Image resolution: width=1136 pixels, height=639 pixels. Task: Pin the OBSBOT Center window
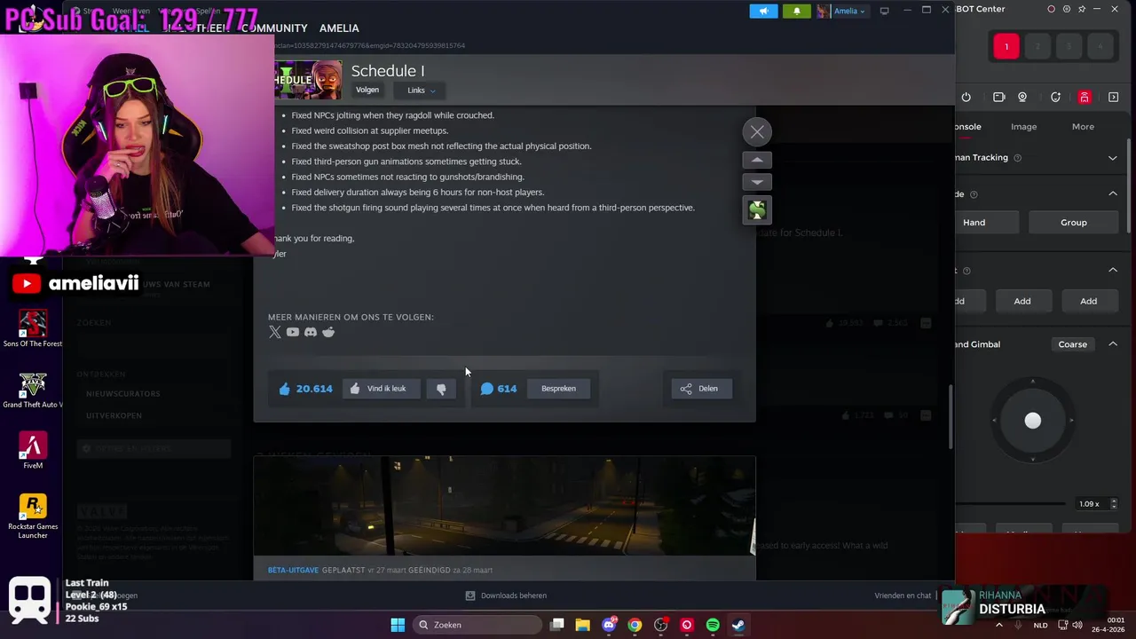(x=1083, y=9)
